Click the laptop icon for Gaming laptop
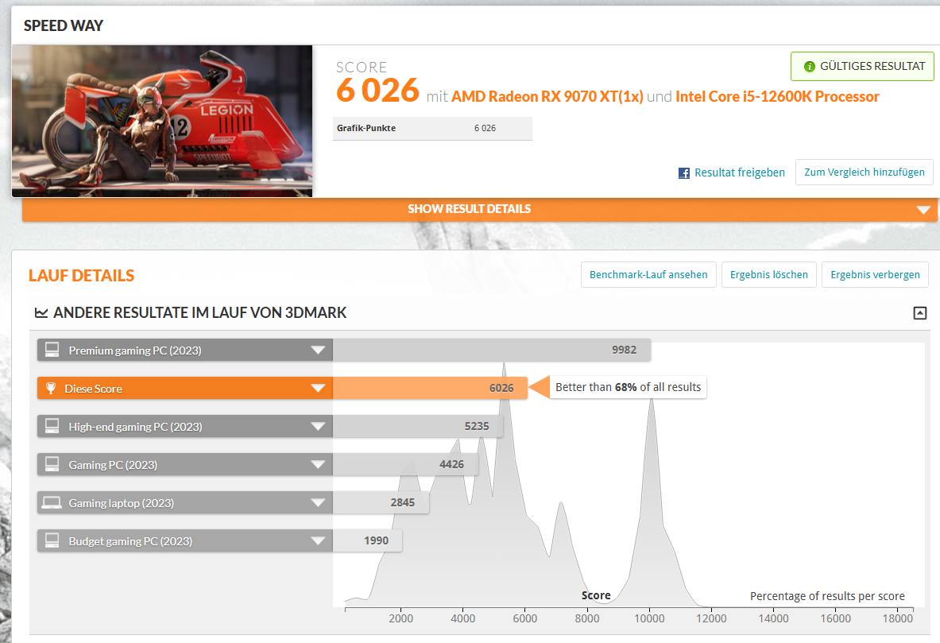 52,502
